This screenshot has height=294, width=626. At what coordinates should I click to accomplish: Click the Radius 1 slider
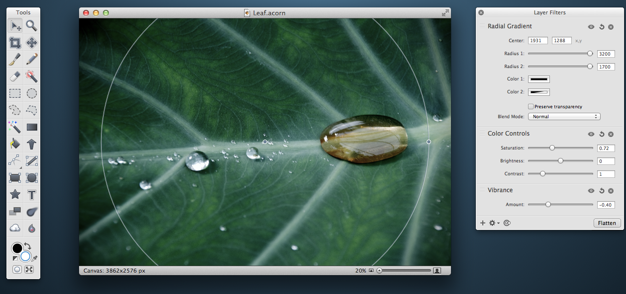point(560,53)
